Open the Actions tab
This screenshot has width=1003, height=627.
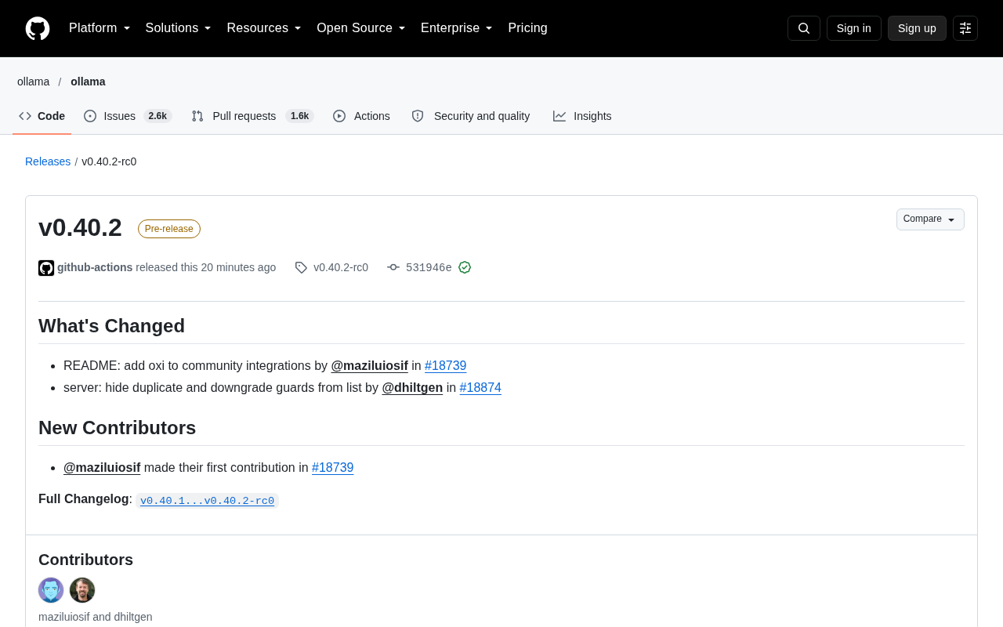point(361,116)
